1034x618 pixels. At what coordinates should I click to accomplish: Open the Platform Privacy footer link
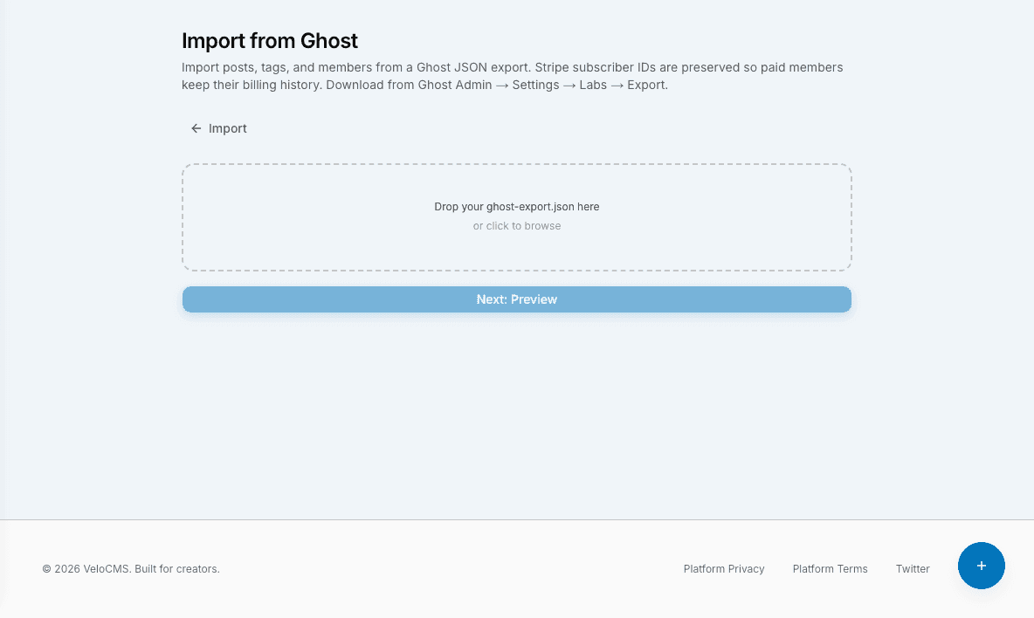click(723, 568)
